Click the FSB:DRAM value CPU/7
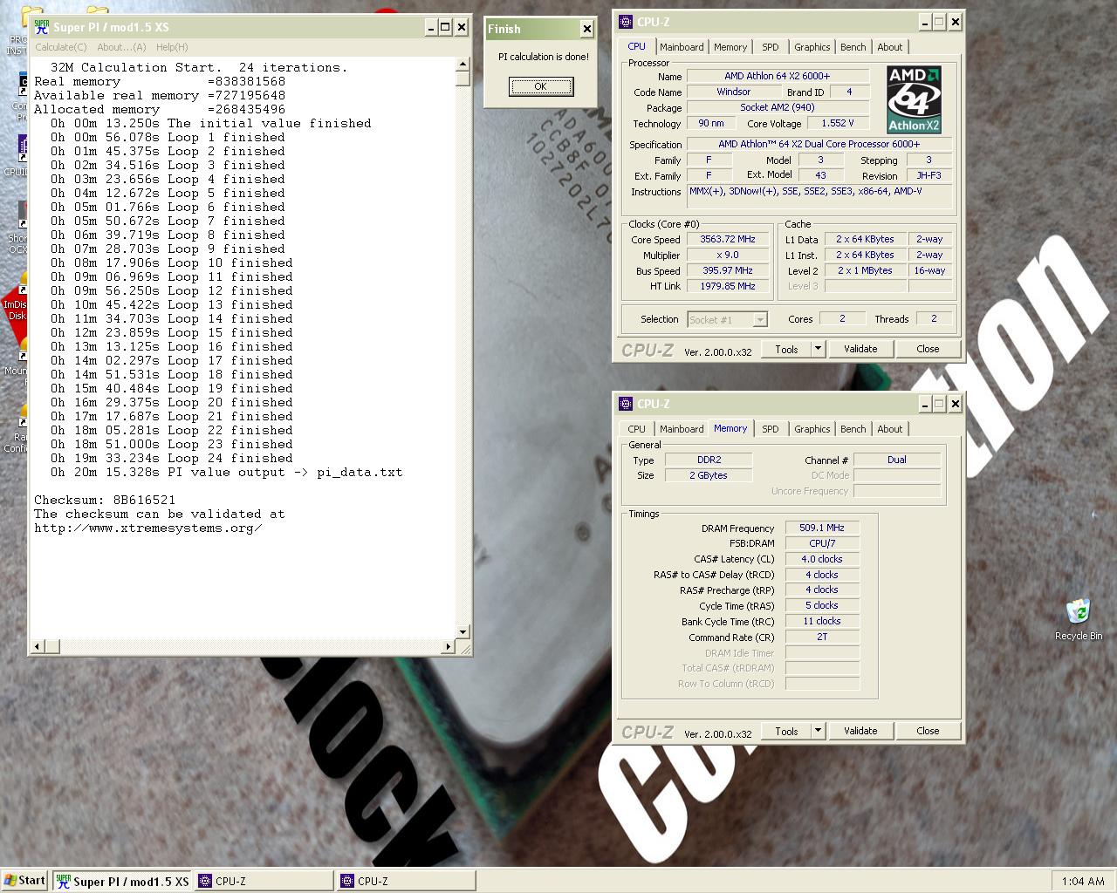The width and height of the screenshot is (1117, 893). [822, 543]
